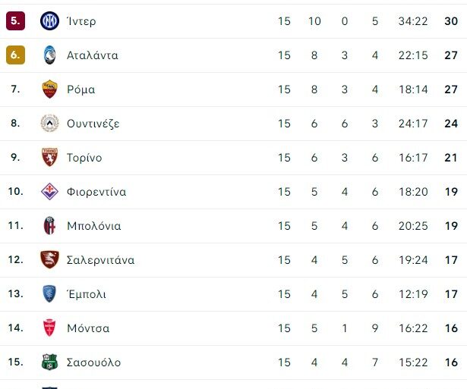Click the gold position 6 badge
467x389 pixels.
pos(15,55)
